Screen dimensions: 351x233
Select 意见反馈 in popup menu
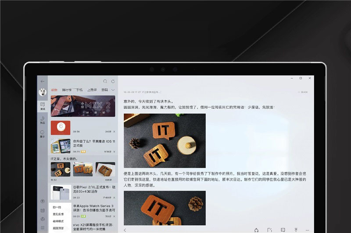pos(58,214)
